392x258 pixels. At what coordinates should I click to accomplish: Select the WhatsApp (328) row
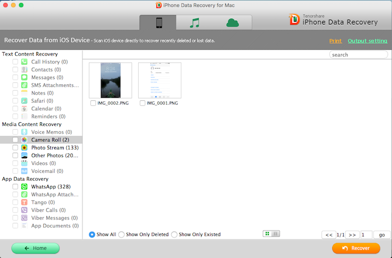tap(41, 186)
